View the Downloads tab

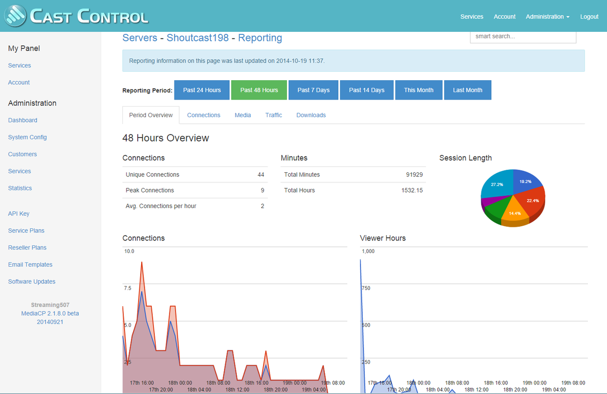click(311, 115)
